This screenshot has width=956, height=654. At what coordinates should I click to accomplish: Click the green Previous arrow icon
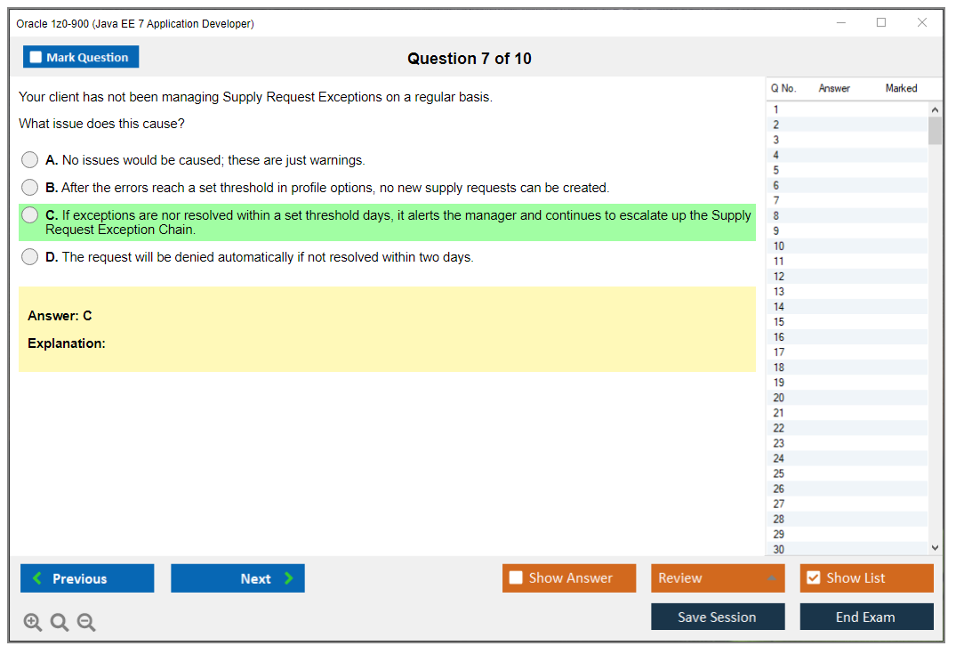point(36,577)
